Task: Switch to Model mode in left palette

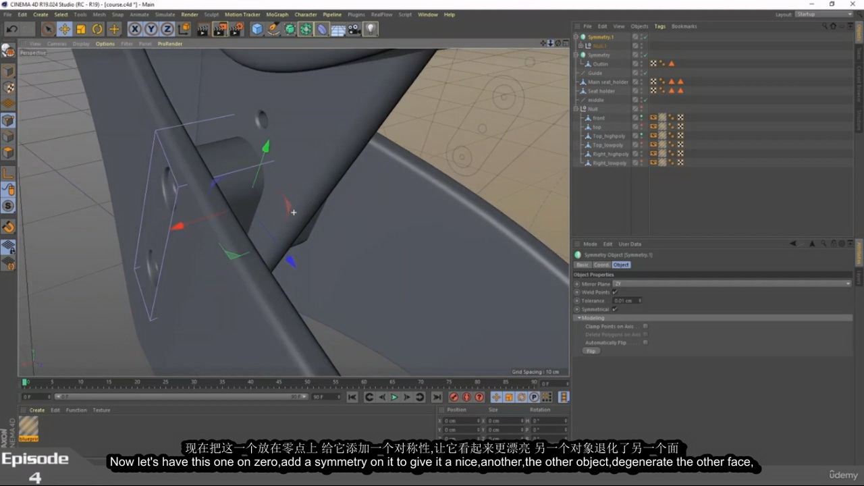Action: 8,72
